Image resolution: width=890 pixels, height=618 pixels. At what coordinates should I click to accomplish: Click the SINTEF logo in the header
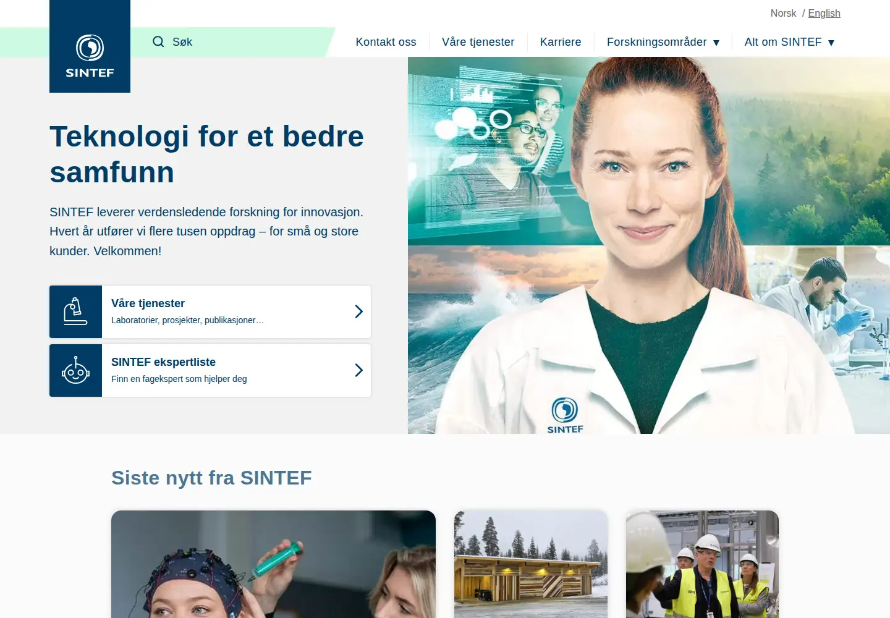coord(90,46)
